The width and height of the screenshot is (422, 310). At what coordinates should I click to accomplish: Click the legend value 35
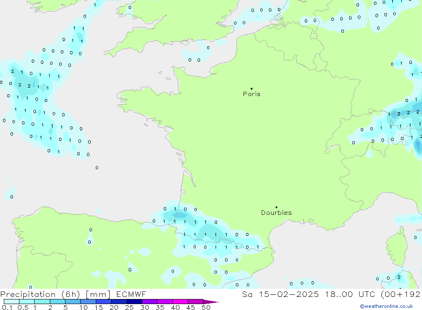pyautogui.click(x=160, y=307)
